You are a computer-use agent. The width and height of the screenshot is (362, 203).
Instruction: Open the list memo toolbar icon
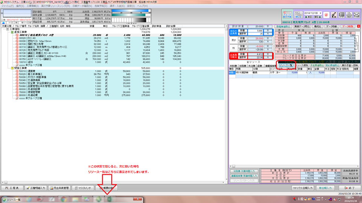click(x=342, y=15)
